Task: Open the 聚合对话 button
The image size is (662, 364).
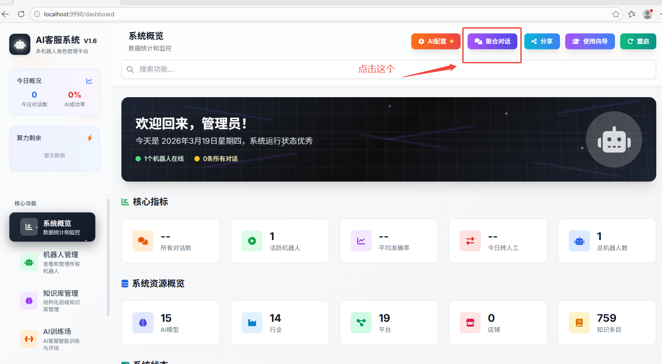Action: [x=492, y=41]
